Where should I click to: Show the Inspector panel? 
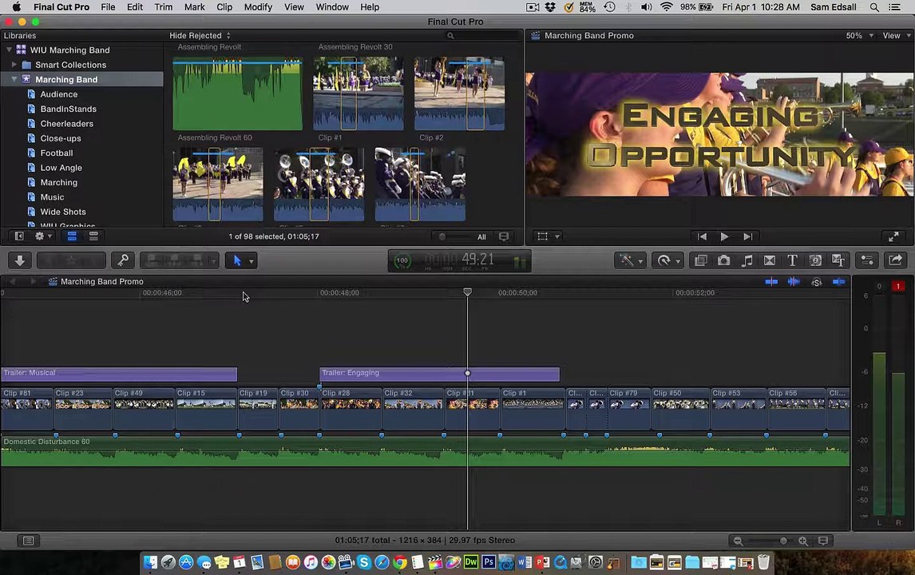[x=867, y=260]
